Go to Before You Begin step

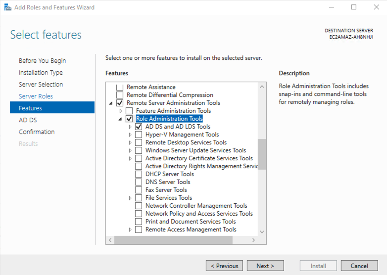coord(42,61)
